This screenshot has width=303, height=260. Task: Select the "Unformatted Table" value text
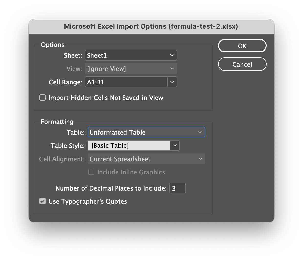pos(115,132)
